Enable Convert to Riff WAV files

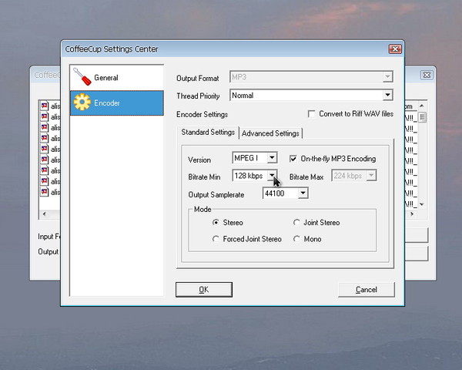[x=311, y=114]
